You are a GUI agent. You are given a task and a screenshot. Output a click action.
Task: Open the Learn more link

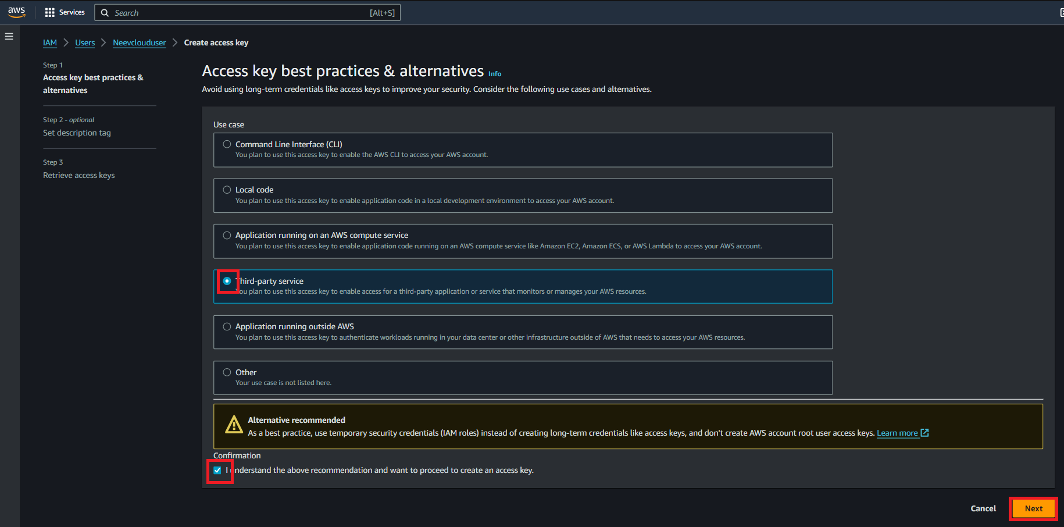pyautogui.click(x=897, y=433)
